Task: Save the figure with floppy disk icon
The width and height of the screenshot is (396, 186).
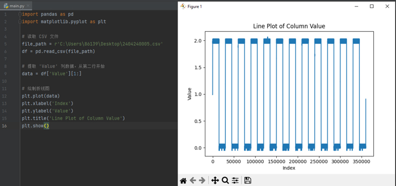Action: coord(248,180)
